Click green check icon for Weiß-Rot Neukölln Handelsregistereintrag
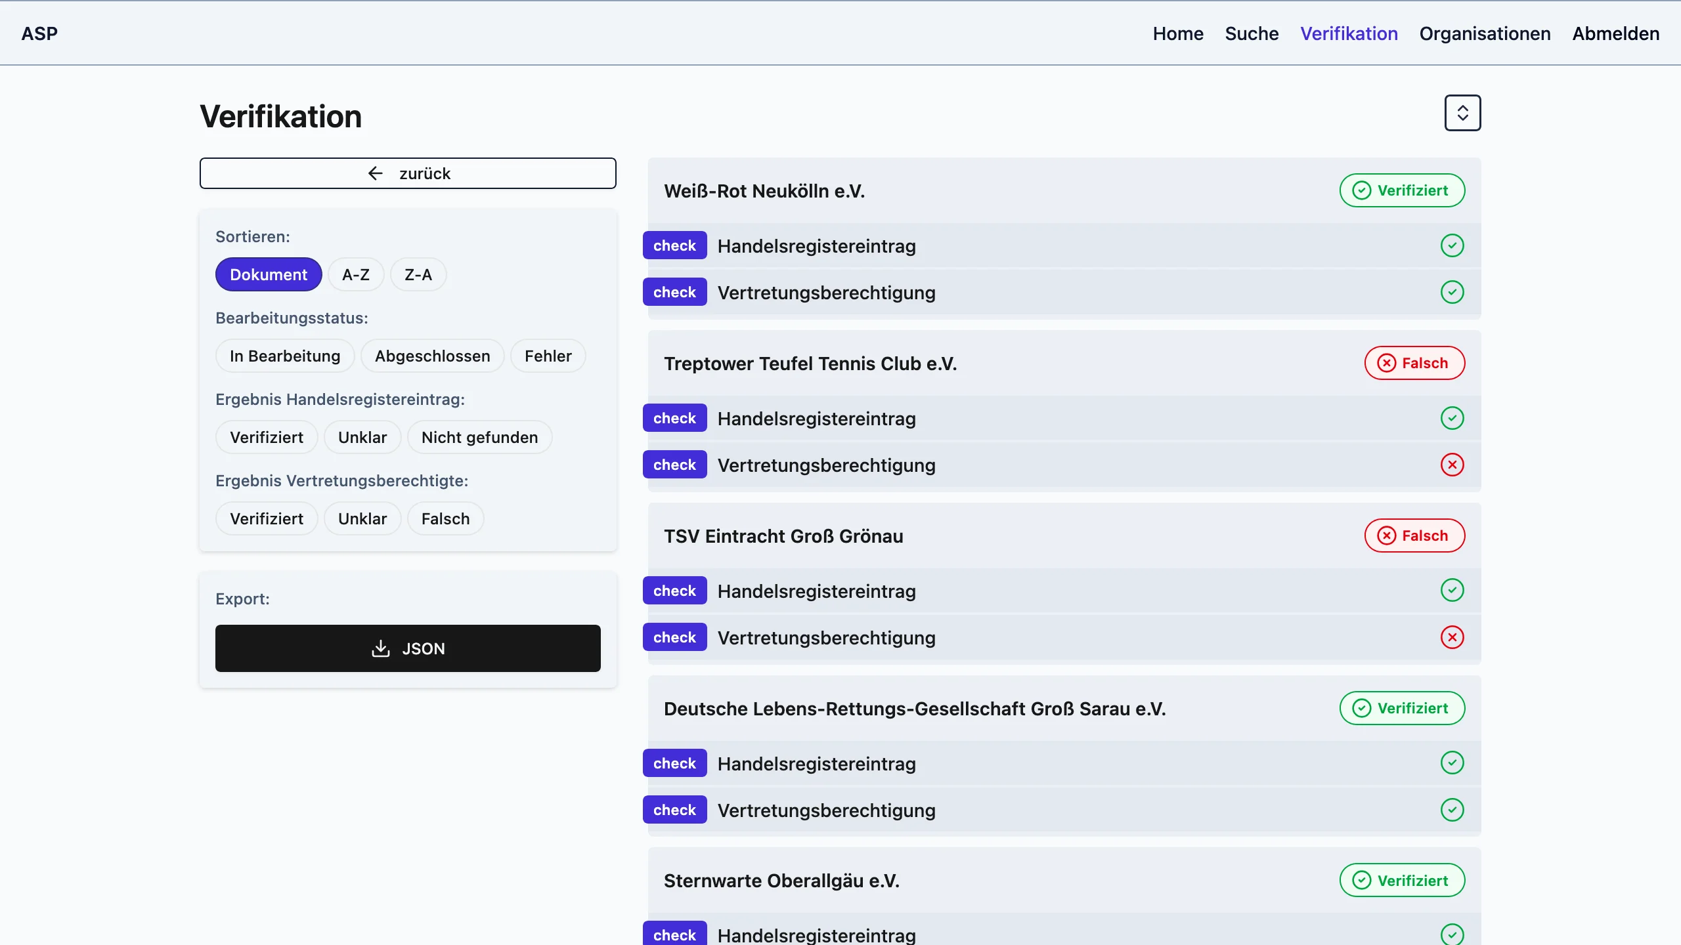 [1452, 245]
